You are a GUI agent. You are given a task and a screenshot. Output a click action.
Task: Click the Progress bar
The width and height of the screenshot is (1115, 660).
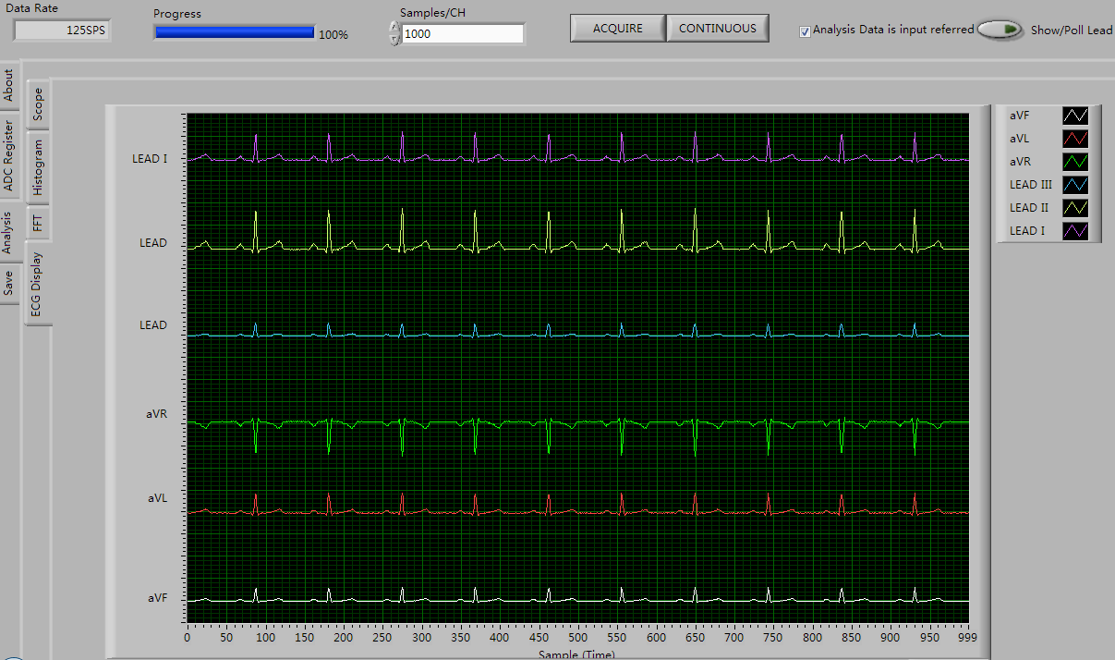click(235, 32)
